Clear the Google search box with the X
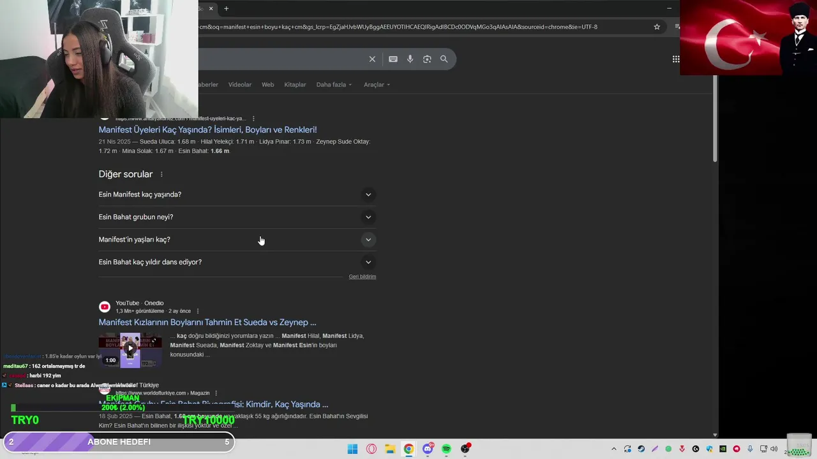The image size is (817, 459). 372,59
